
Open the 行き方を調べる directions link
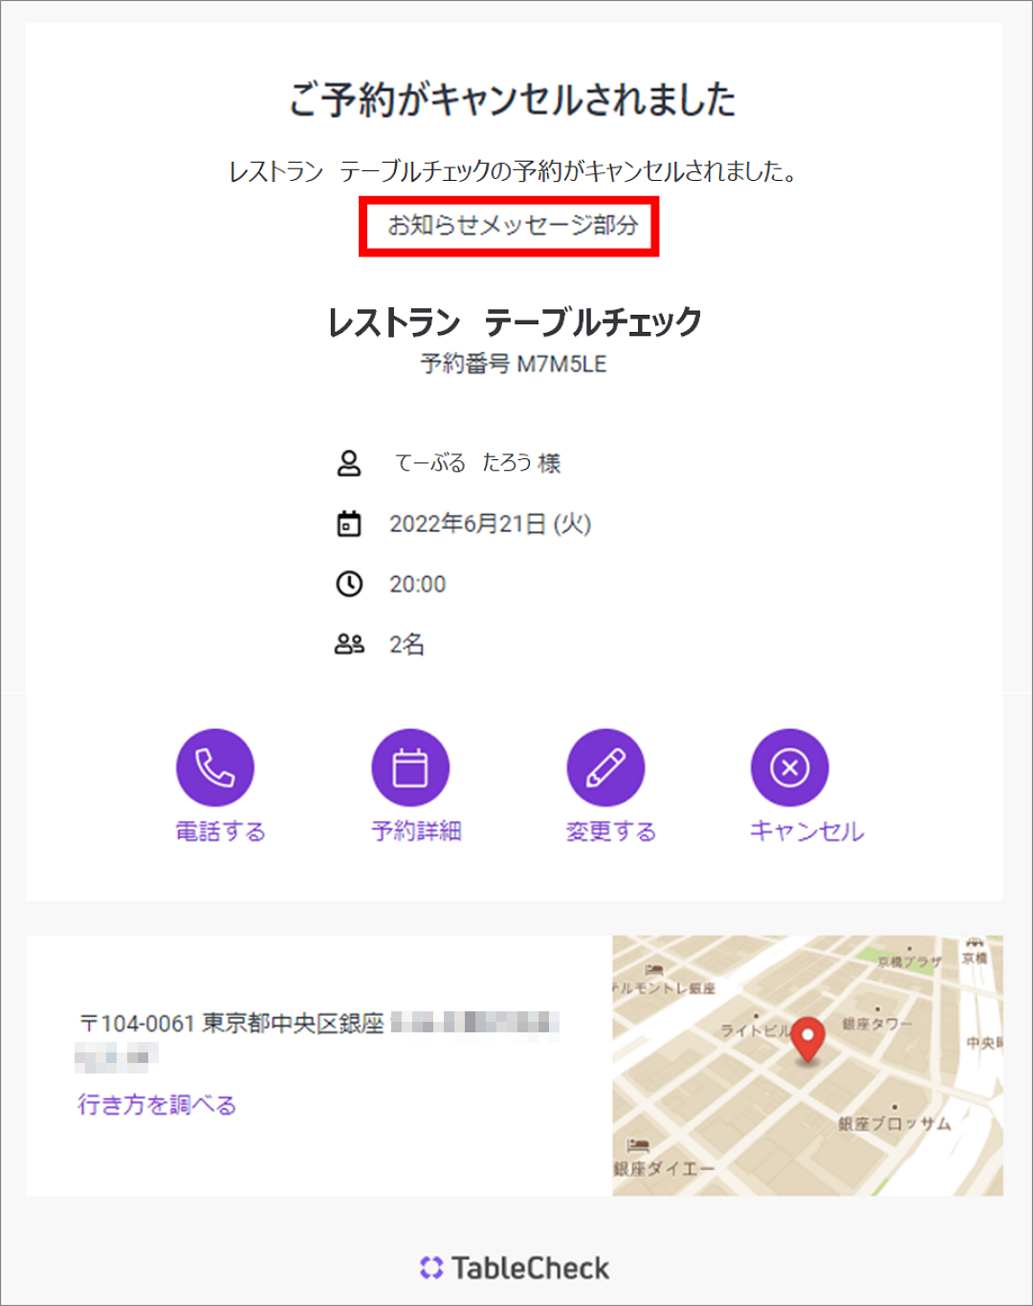pos(157,1105)
